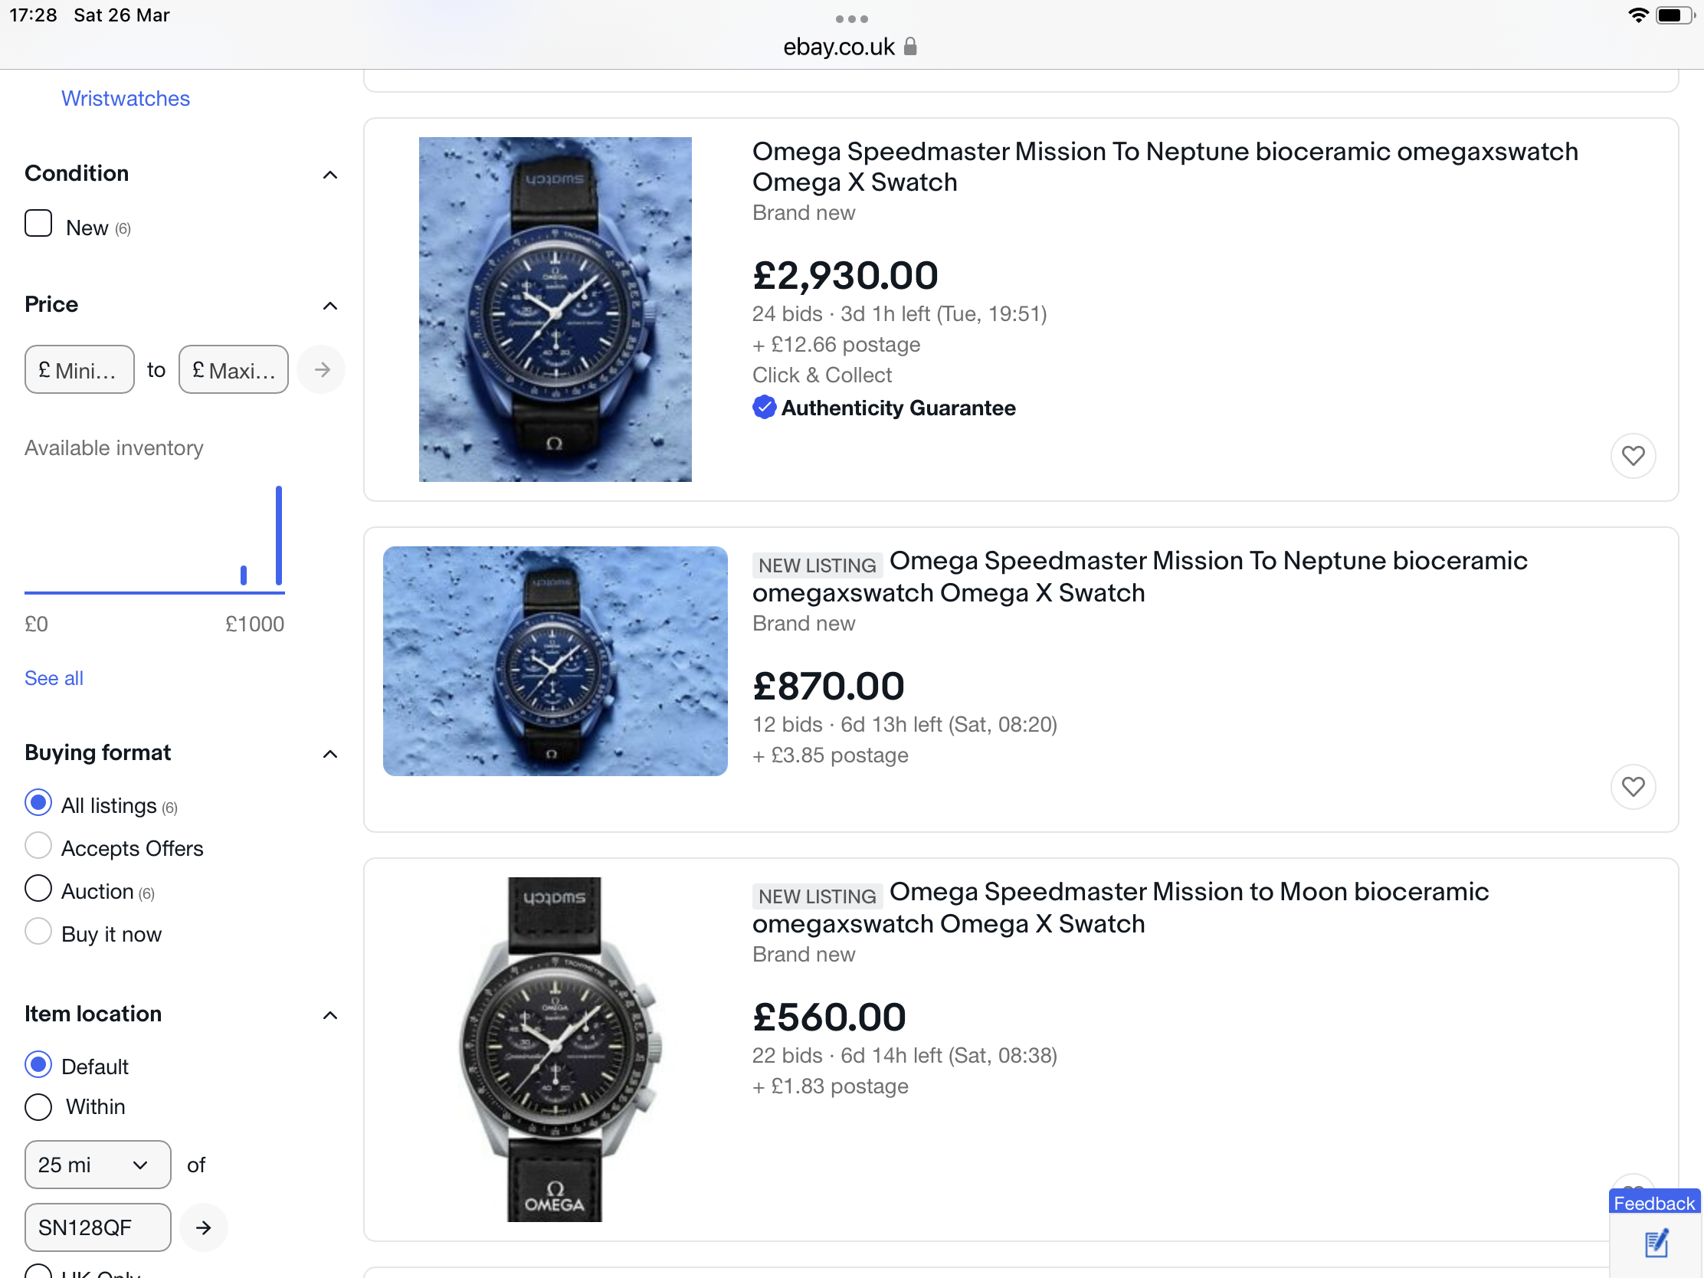Tap the Authenticity Guarantee checkmark badge

click(763, 408)
